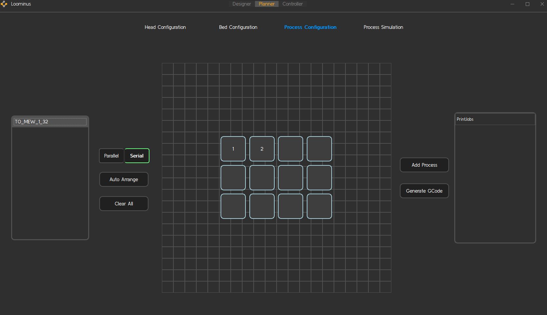Click the Clear All button

(x=124, y=204)
